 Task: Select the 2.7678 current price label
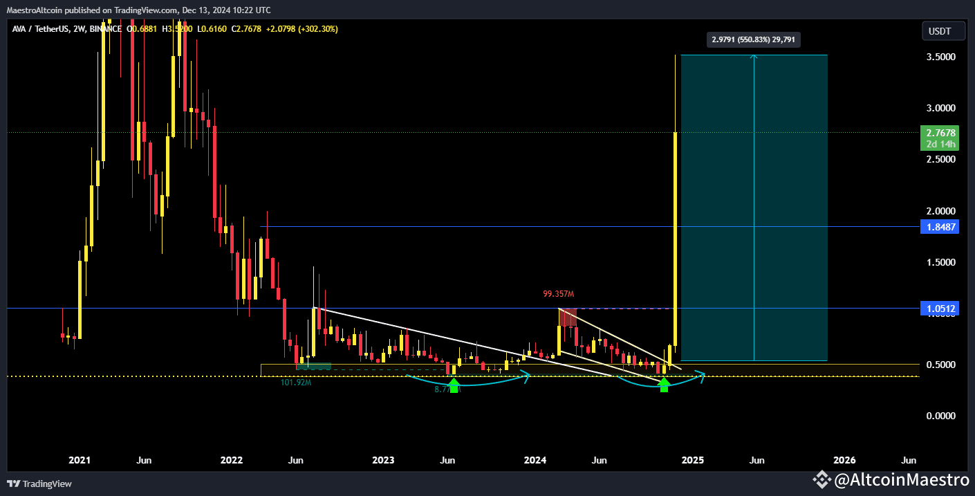941,132
